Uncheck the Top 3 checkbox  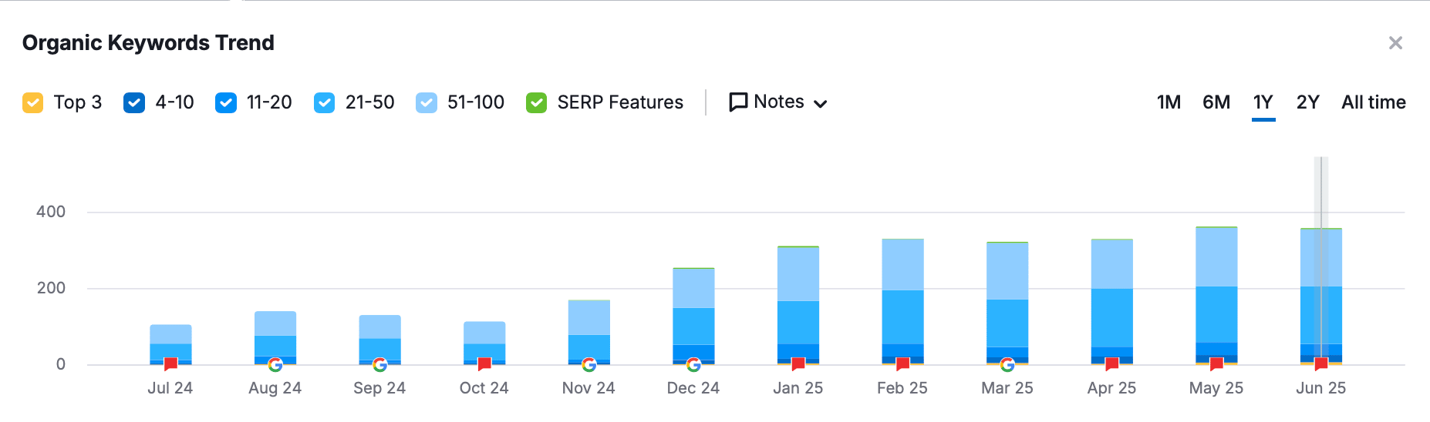33,102
